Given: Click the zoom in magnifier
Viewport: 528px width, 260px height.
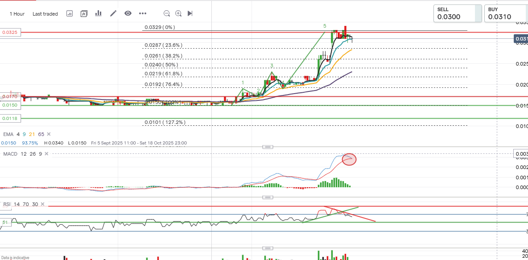Looking at the screenshot, I should coord(178,13).
